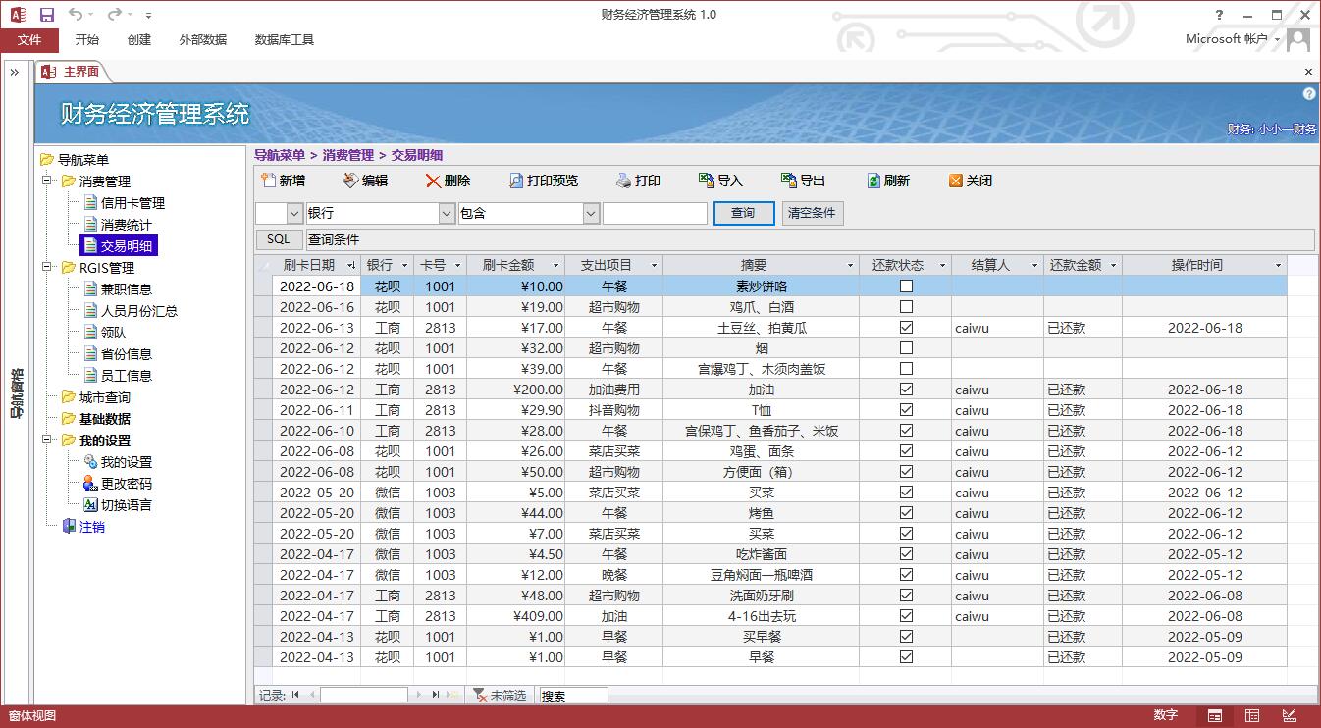Click the 删除 (delete) red X icon
This screenshot has width=1321, height=728.
tap(433, 181)
